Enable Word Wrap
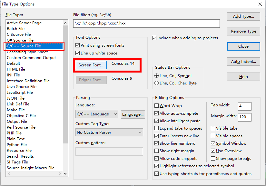 tap(157, 105)
